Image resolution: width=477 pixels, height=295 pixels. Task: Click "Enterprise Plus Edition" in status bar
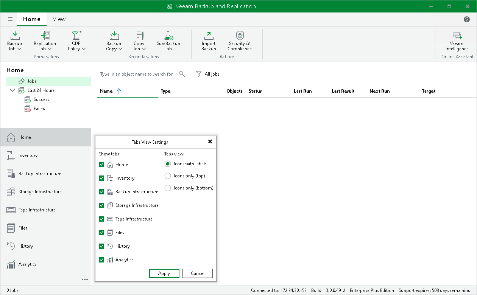[372, 290]
